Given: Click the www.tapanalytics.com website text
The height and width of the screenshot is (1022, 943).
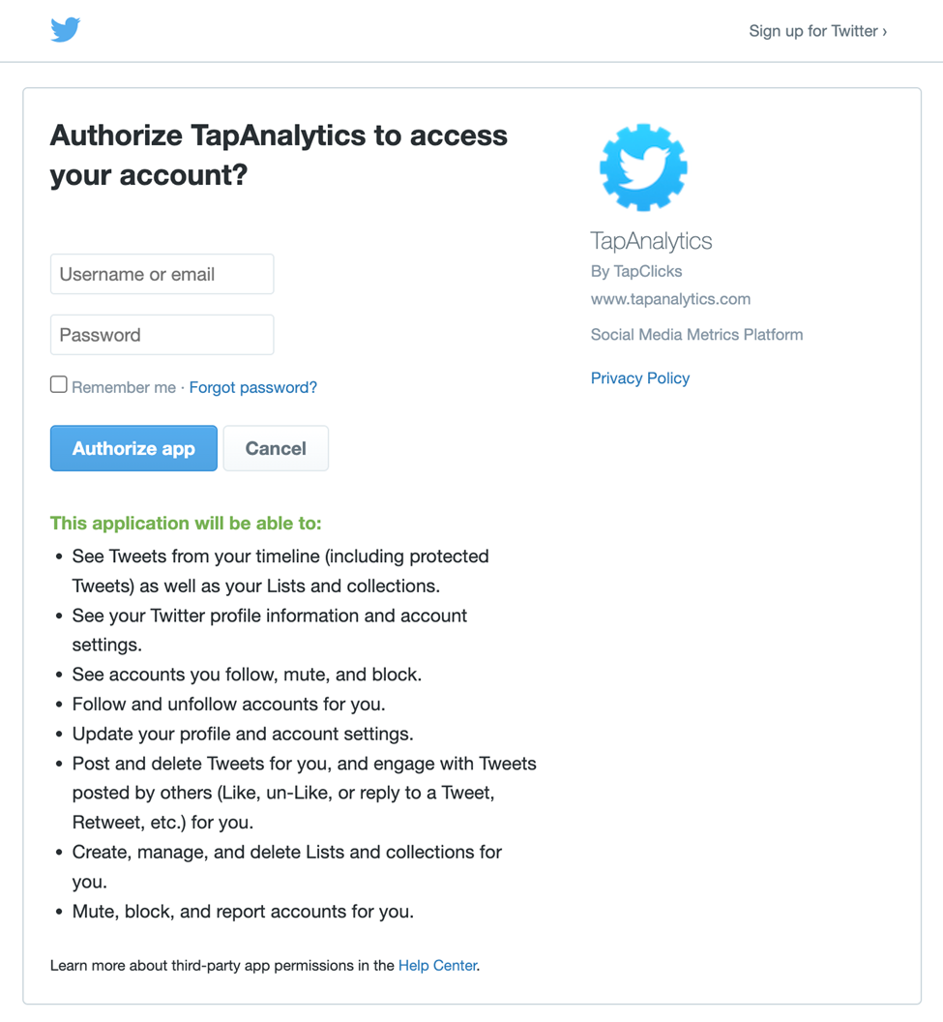Looking at the screenshot, I should pos(671,299).
